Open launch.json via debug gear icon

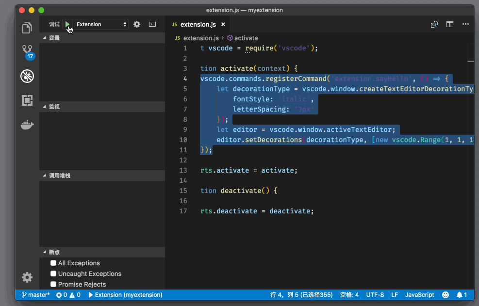(137, 24)
